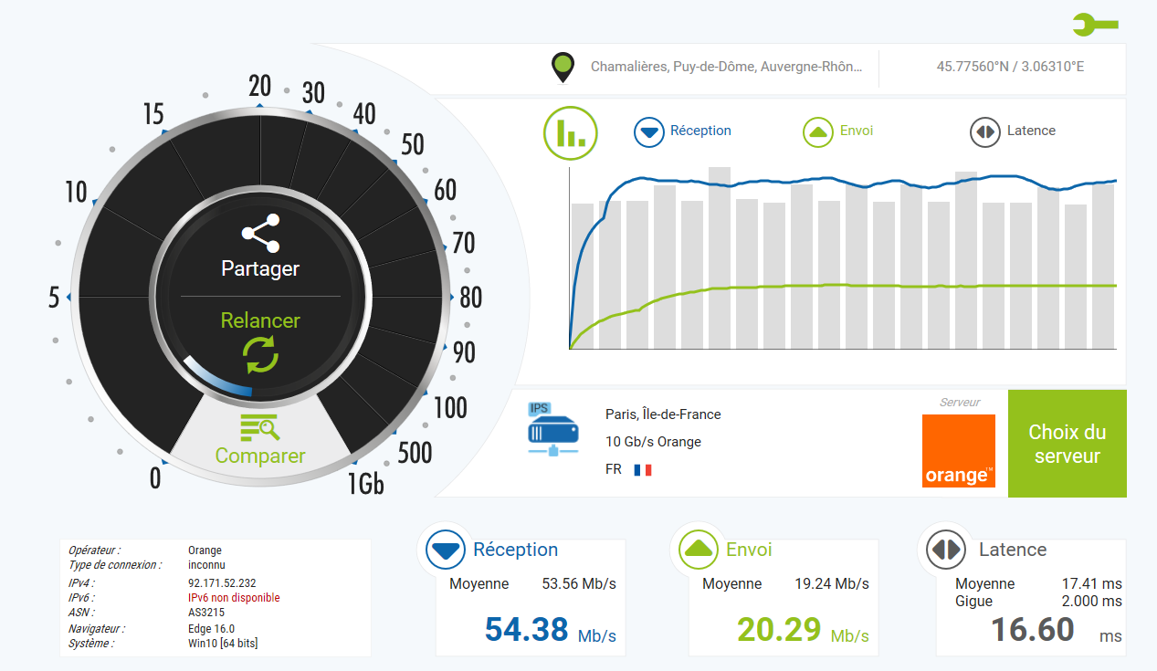1157x671 pixels.
Task: Click the red 'IPv6 non disponible' text
Action: pos(234,598)
